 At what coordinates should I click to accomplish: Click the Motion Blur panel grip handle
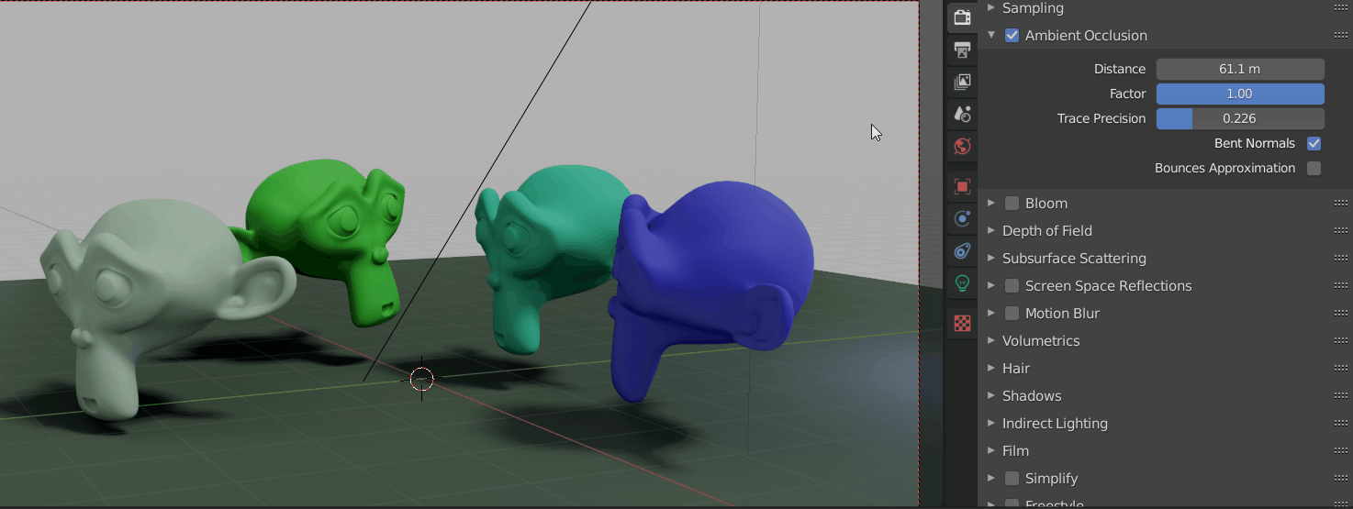click(x=1340, y=314)
